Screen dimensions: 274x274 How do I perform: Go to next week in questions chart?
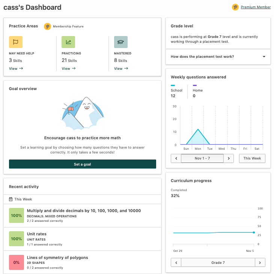pyautogui.click(x=229, y=158)
